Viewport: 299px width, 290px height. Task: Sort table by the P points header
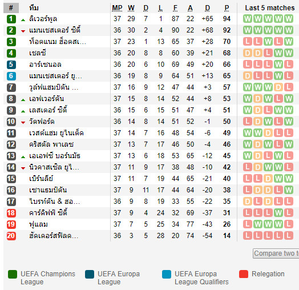coord(227,8)
